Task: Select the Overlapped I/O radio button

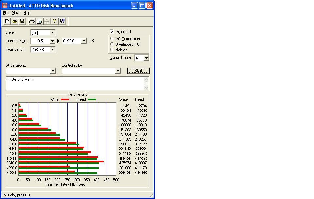Action: [x=112, y=44]
